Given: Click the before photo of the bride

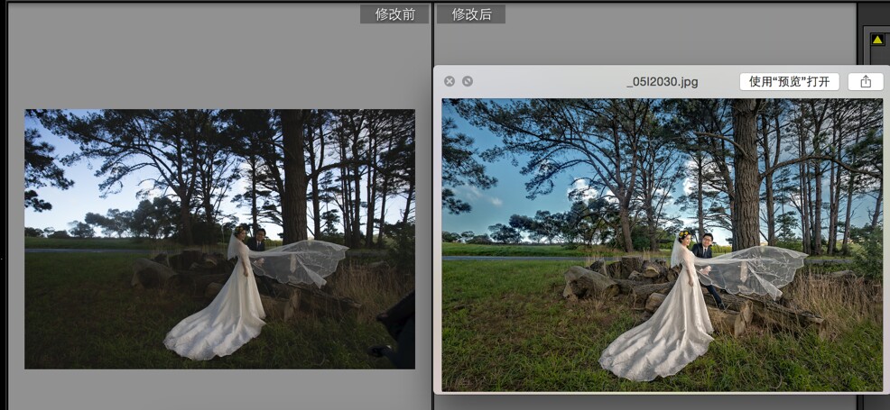Looking at the screenshot, I should click(x=219, y=239).
